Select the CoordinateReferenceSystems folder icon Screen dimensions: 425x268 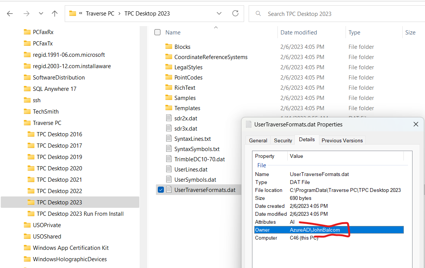click(x=168, y=57)
